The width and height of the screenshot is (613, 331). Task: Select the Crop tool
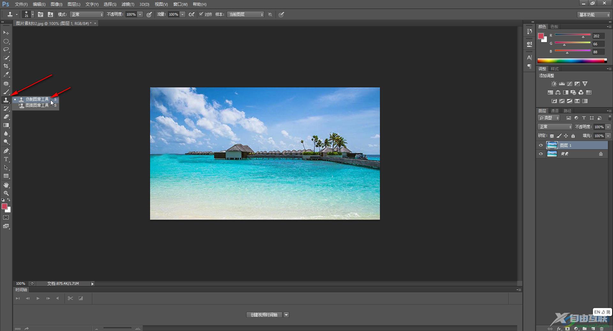[x=6, y=66]
